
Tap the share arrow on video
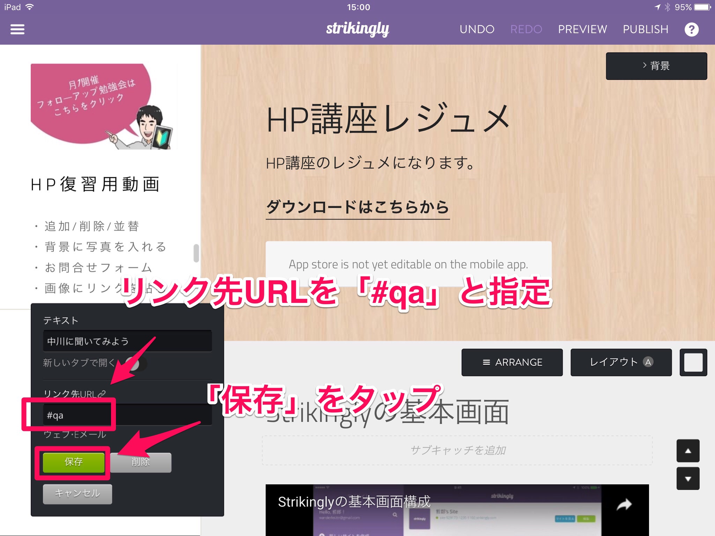click(x=624, y=504)
